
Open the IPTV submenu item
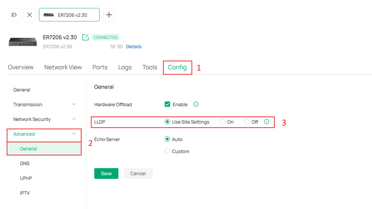[x=25, y=193]
